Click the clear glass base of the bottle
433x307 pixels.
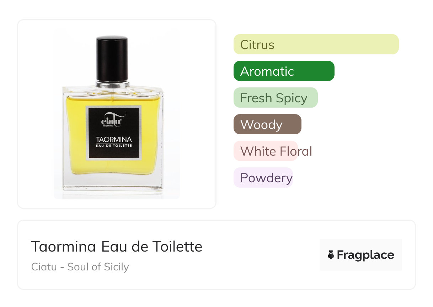[113, 183]
